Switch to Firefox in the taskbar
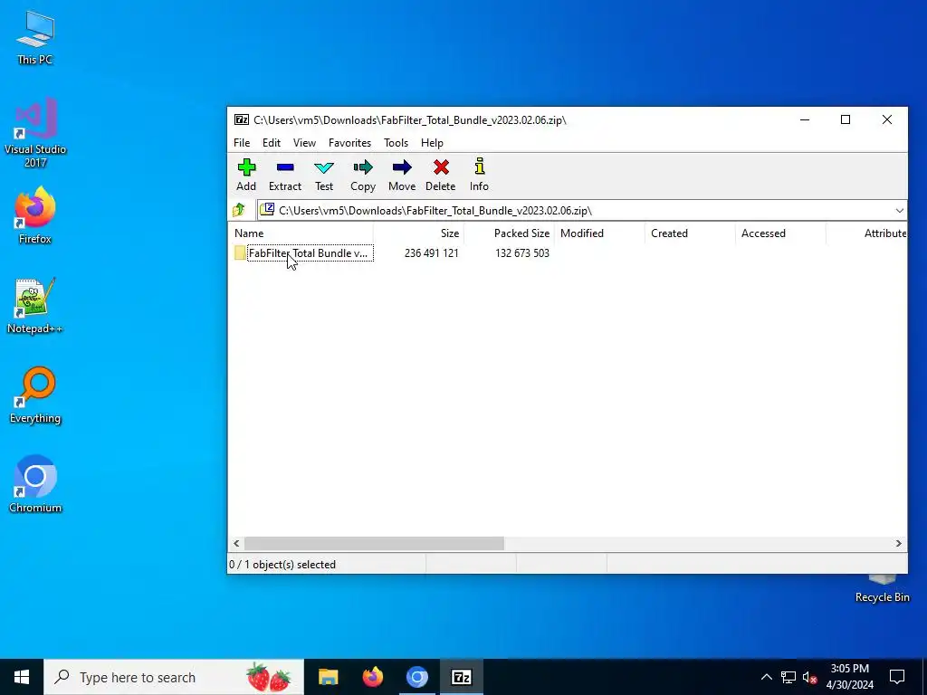927x695 pixels. point(372,677)
